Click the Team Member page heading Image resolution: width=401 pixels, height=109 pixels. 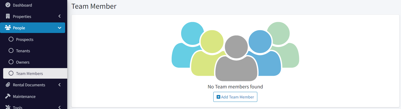tap(94, 6)
